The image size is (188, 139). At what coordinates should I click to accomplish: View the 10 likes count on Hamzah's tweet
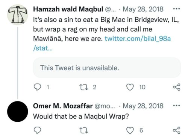142,87
